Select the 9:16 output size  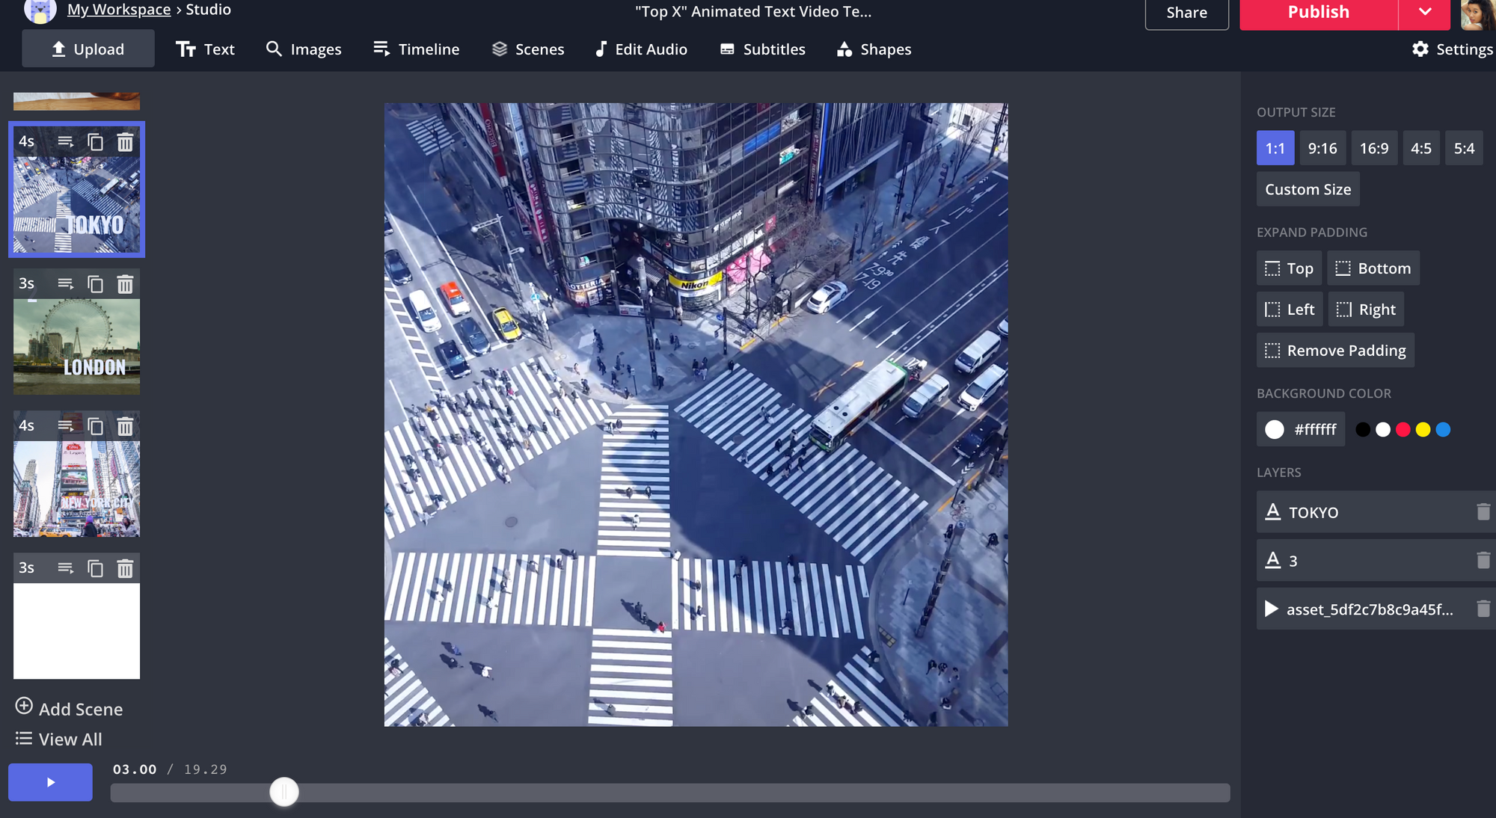(1322, 148)
